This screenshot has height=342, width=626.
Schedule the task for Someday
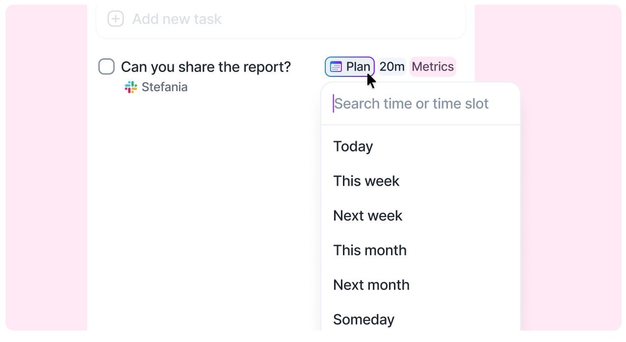point(364,319)
